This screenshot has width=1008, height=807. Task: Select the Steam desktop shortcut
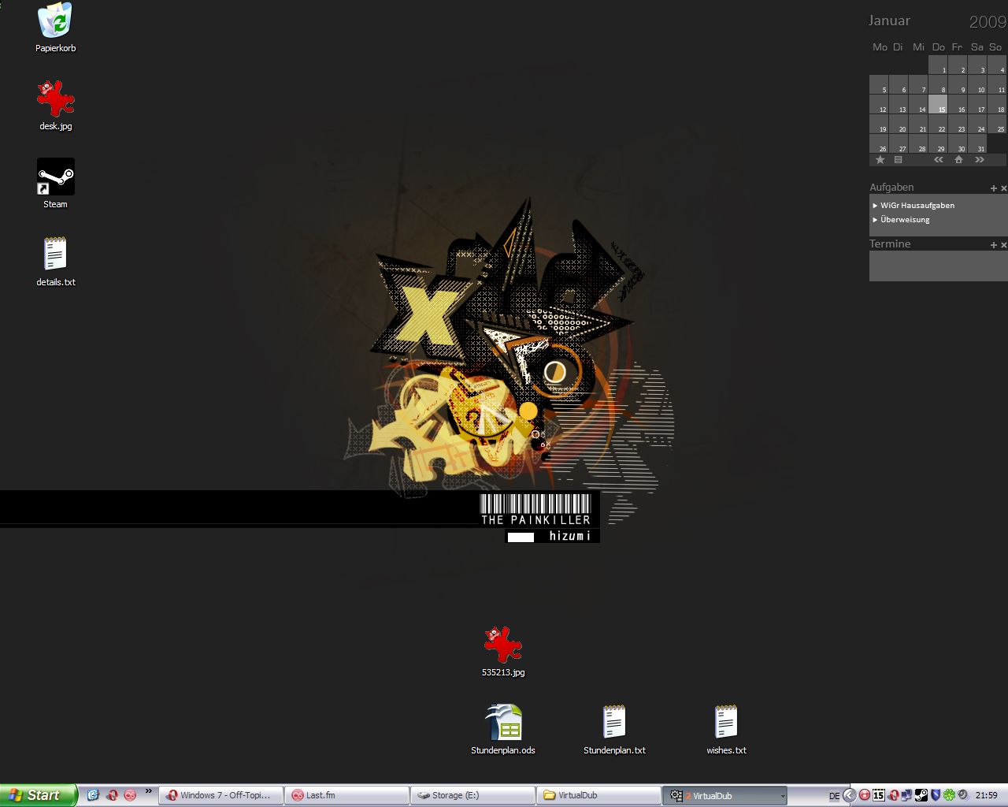click(x=55, y=177)
